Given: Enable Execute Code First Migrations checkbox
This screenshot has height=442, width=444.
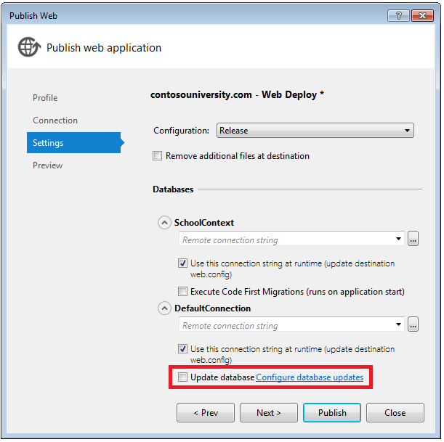Looking at the screenshot, I should (183, 292).
